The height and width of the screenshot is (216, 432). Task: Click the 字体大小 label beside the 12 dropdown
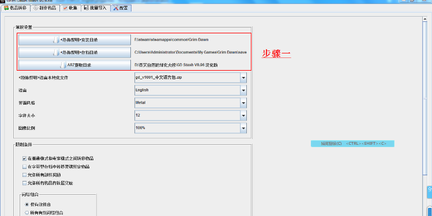[x=27, y=116]
